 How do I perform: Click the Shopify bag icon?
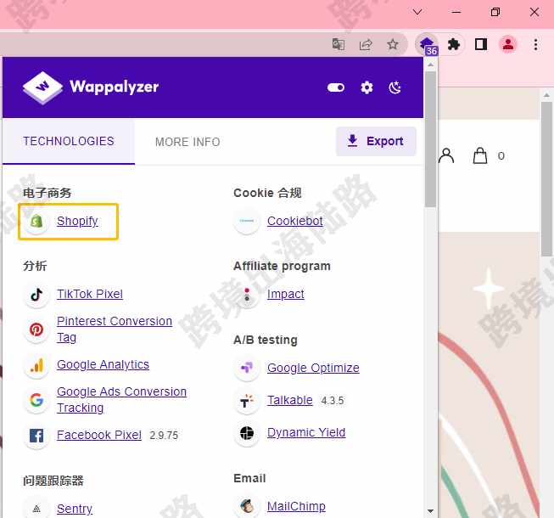pos(36,222)
